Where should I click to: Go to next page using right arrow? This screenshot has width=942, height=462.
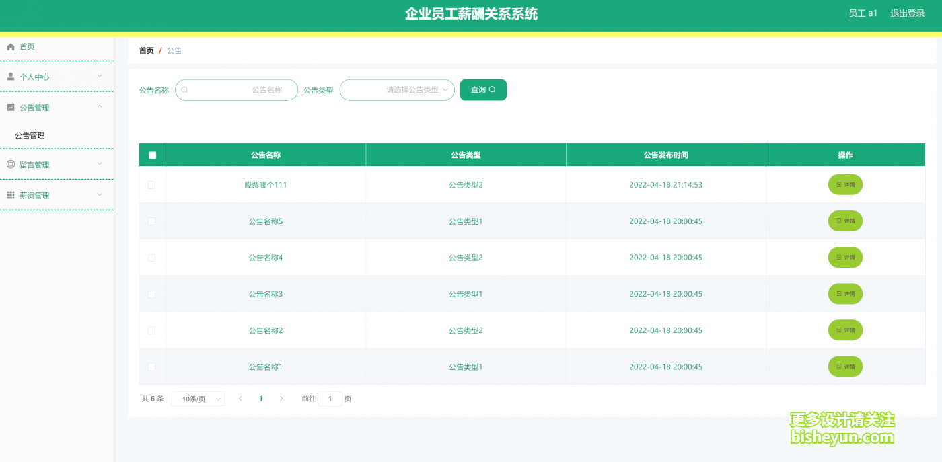click(281, 399)
